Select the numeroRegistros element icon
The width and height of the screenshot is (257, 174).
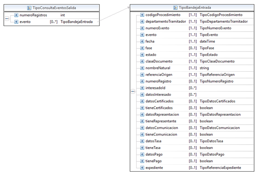coord(16,15)
